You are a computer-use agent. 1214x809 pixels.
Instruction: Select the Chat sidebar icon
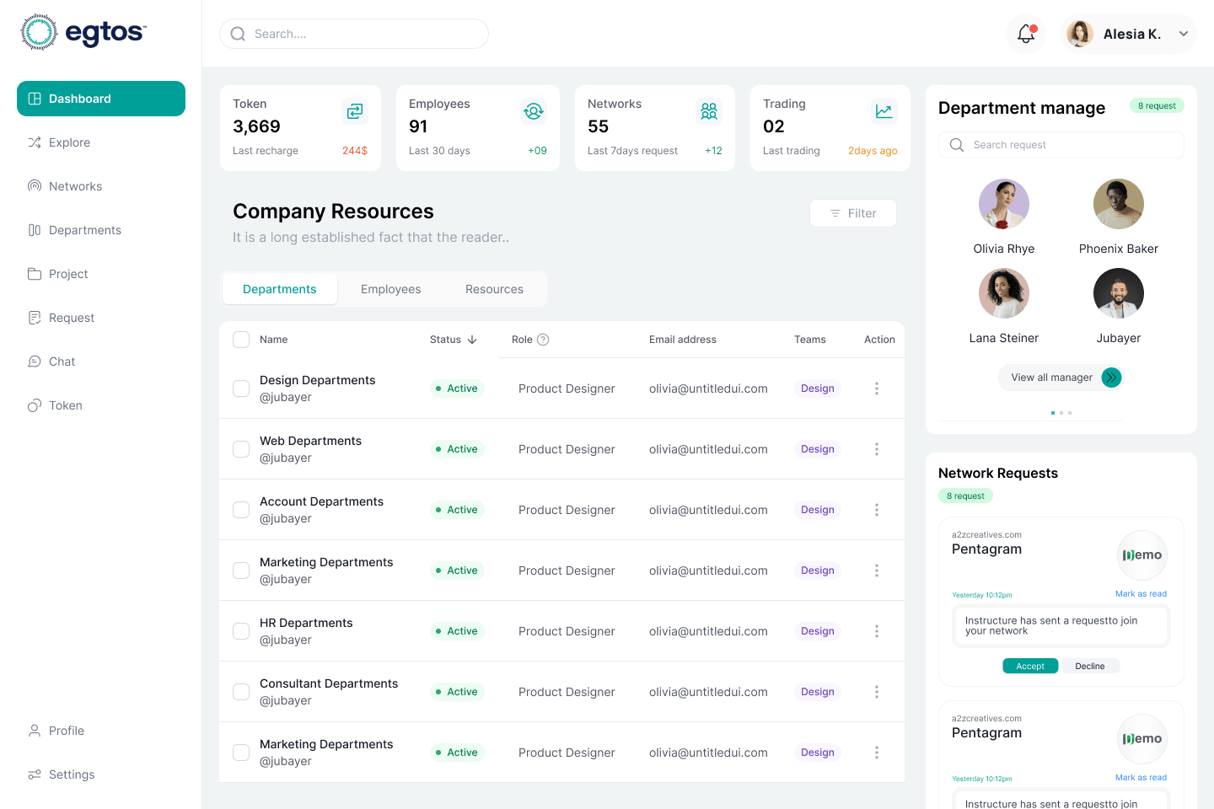coord(34,362)
